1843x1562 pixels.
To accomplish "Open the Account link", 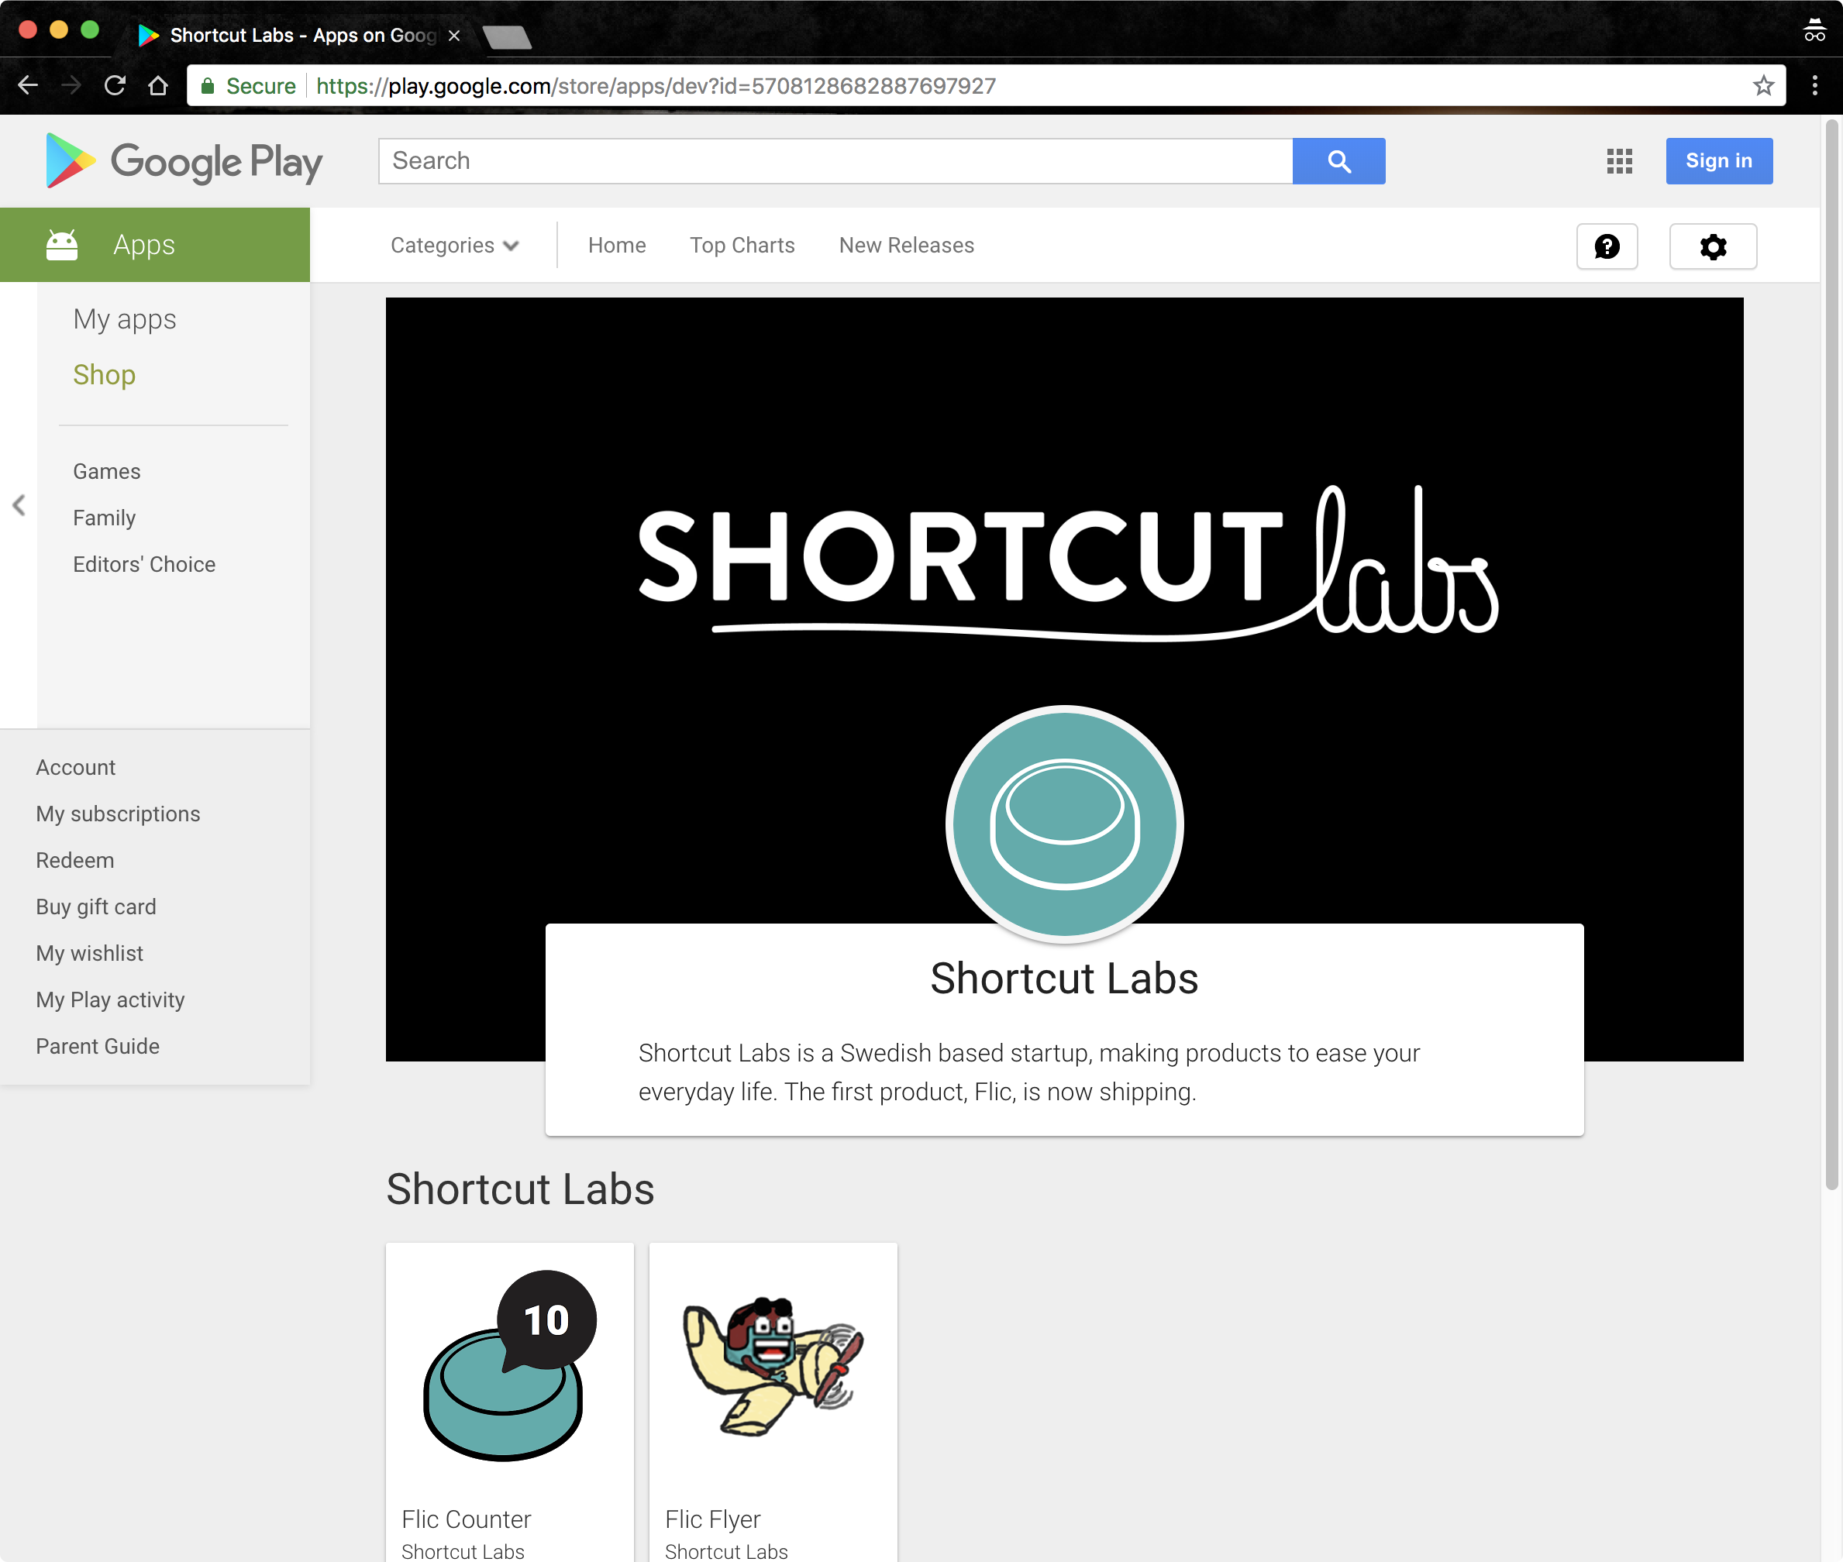I will pos(75,768).
